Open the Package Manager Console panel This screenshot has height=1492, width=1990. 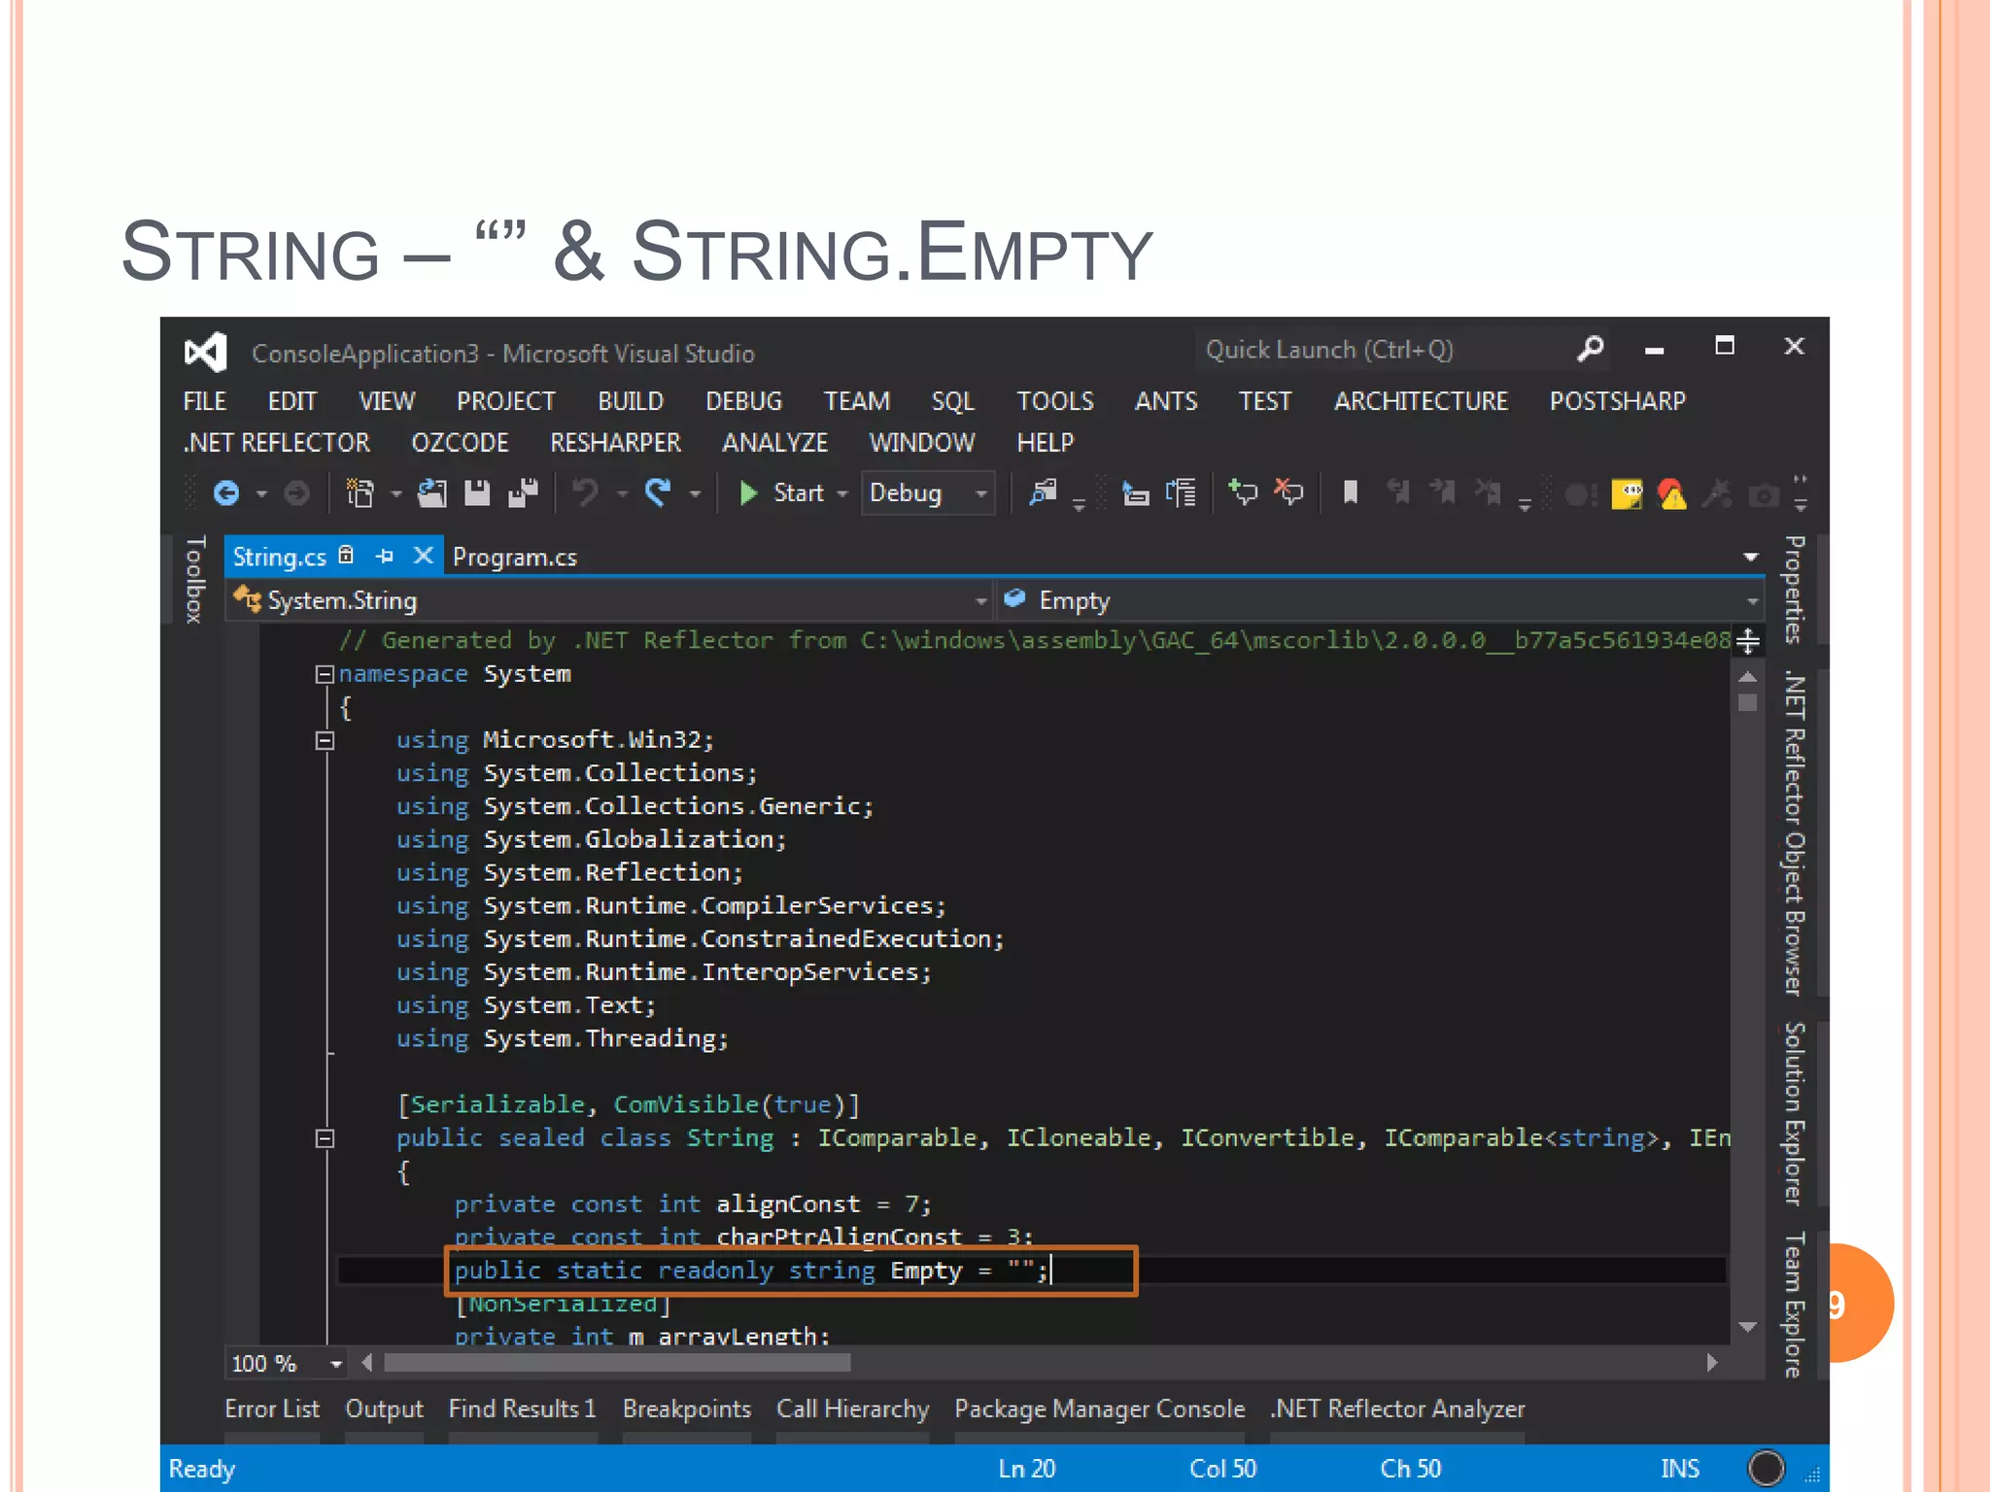click(x=1099, y=1409)
